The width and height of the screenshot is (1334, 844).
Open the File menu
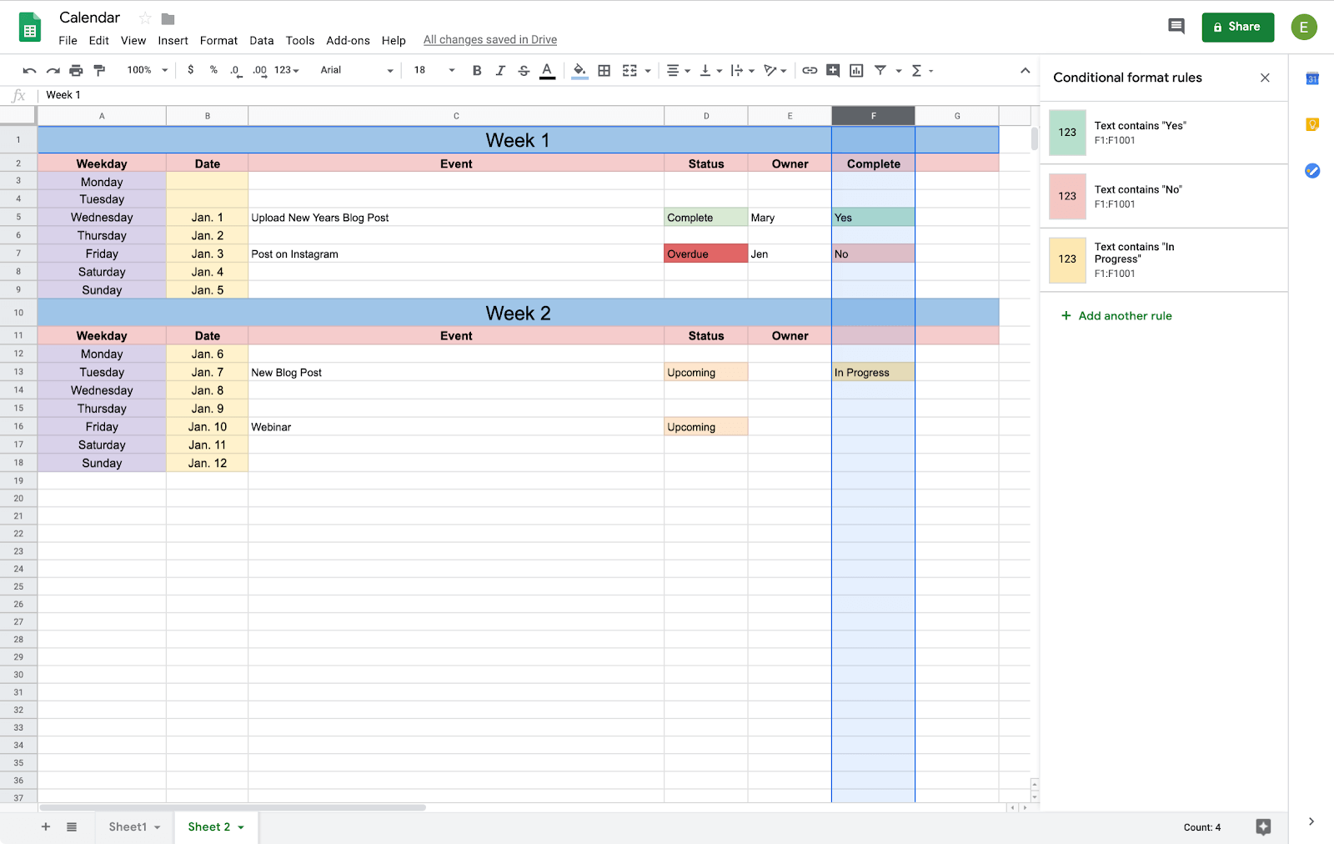(68, 40)
